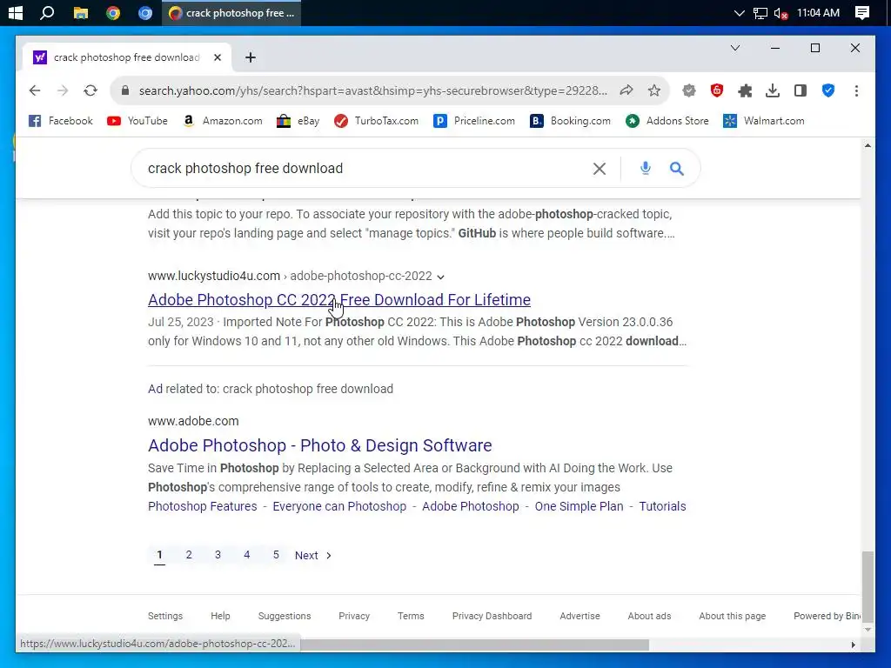Open the blue privacy shield icon
Viewport: 891px width, 668px height.
[828, 90]
